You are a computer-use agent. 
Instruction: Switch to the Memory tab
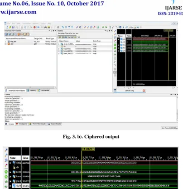31,91
